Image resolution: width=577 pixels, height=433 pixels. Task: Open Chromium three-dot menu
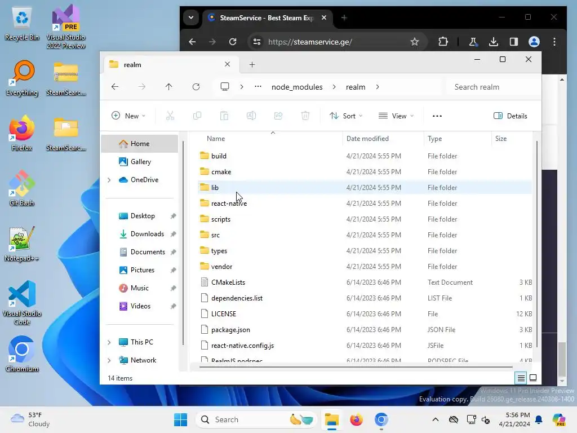click(554, 42)
